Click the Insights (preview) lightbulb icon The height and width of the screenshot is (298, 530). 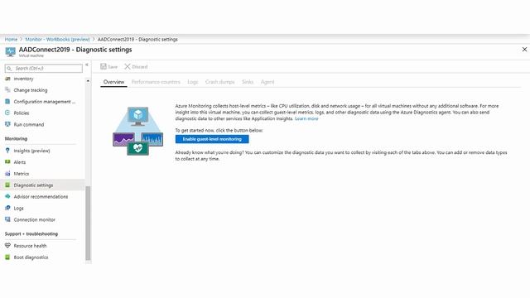click(x=7, y=151)
